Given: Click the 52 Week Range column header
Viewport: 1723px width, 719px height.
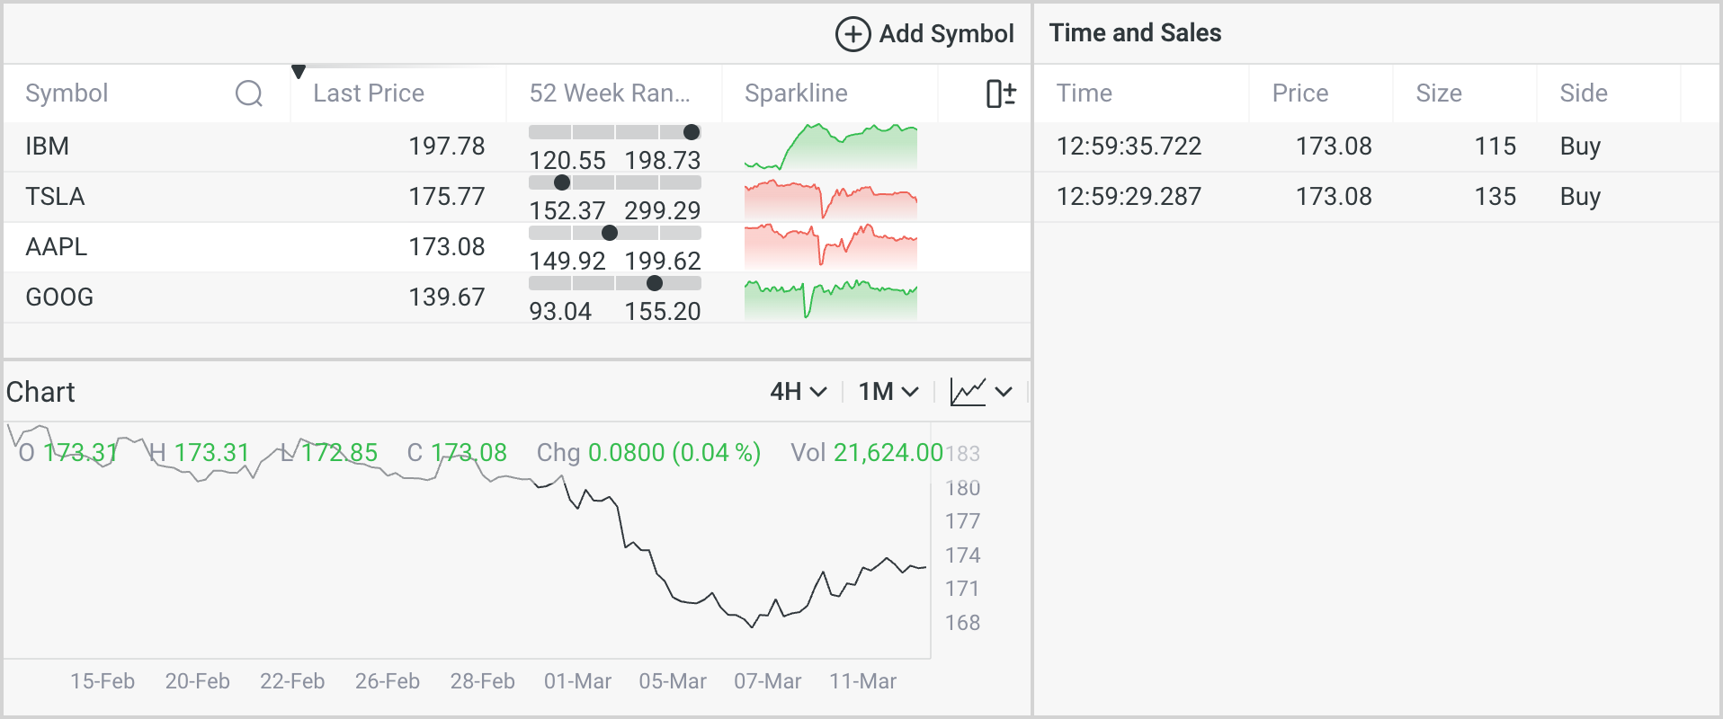Looking at the screenshot, I should pos(610,93).
